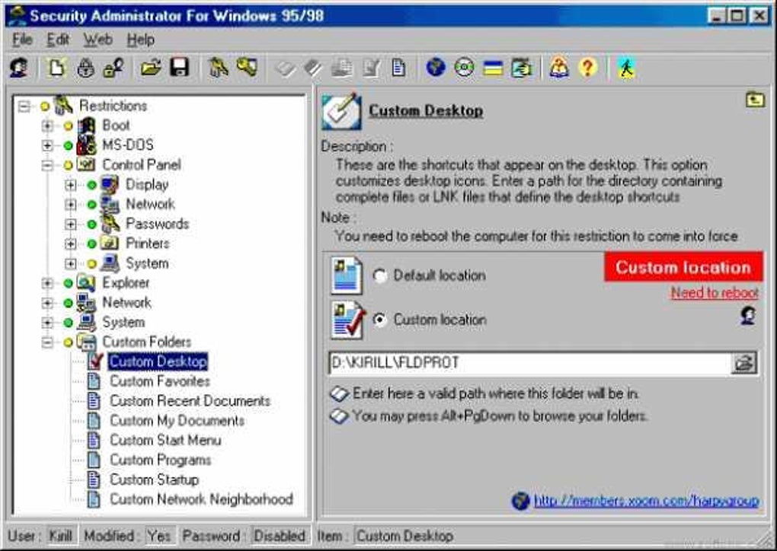
Task: Click the small user icon beside Custom location
Action: (x=748, y=315)
